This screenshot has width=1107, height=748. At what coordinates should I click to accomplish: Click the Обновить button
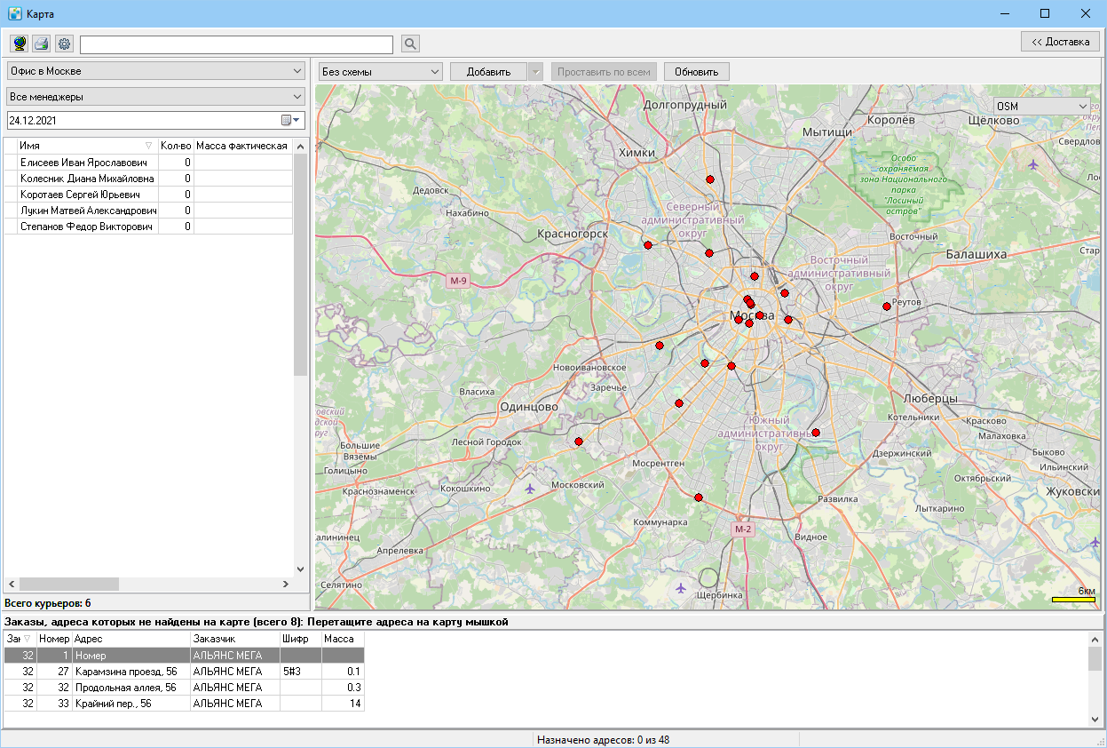click(697, 72)
